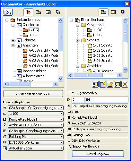
Task: Open the ArchiCAD 1:100/200 pen set dropdown
Action: (x=36, y=125)
